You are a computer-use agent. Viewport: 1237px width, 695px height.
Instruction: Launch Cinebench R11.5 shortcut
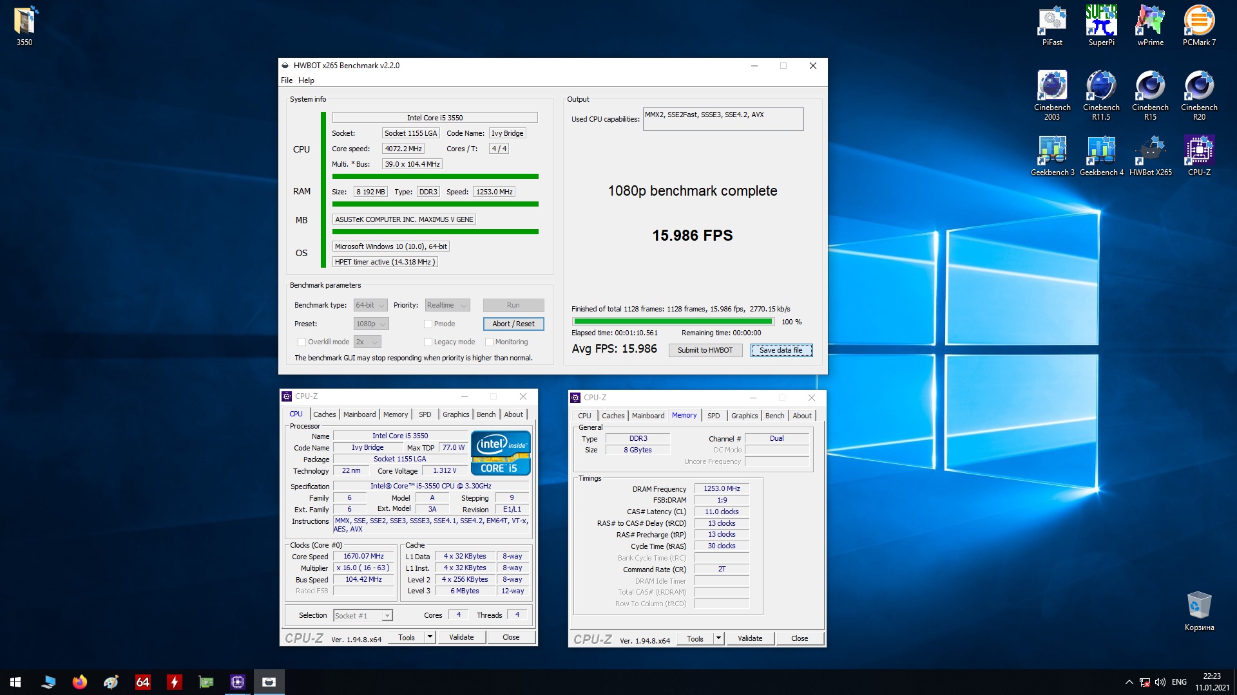[x=1101, y=95]
